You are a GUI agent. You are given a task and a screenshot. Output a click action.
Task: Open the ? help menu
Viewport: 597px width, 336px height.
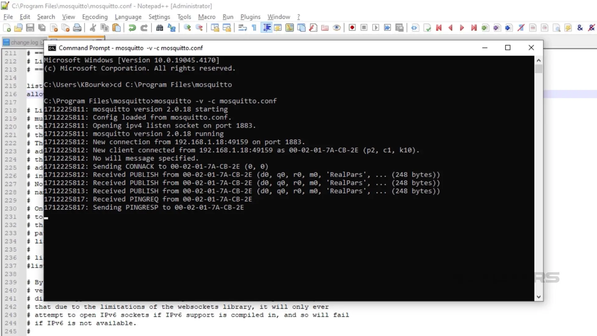pos(298,17)
